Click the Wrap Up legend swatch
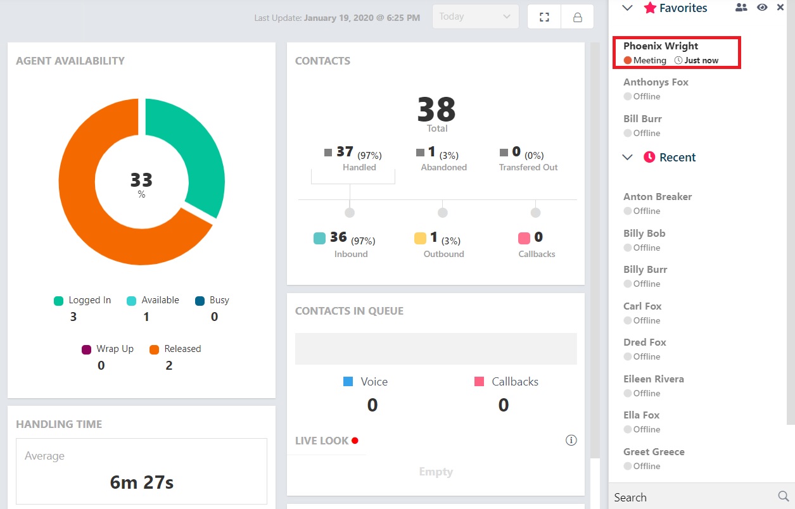Image resolution: width=795 pixels, height=509 pixels. point(87,349)
